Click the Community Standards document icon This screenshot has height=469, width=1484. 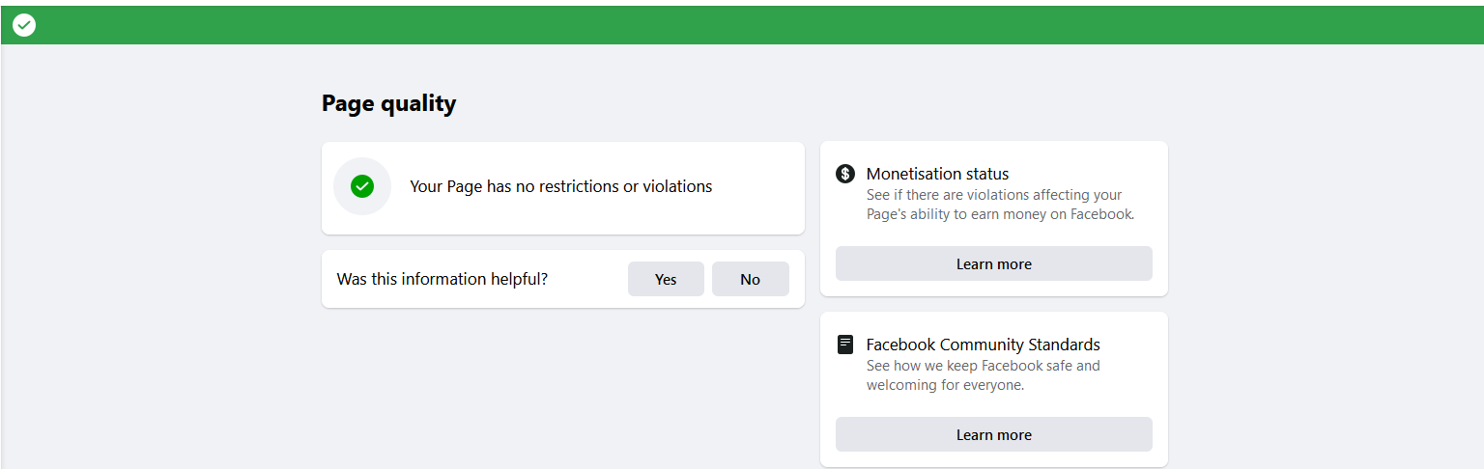pos(845,345)
